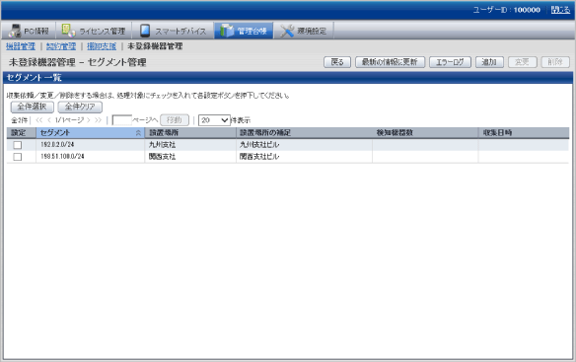The height and width of the screenshot is (362, 576).
Task: Click the 戻る button
Action: [337, 62]
